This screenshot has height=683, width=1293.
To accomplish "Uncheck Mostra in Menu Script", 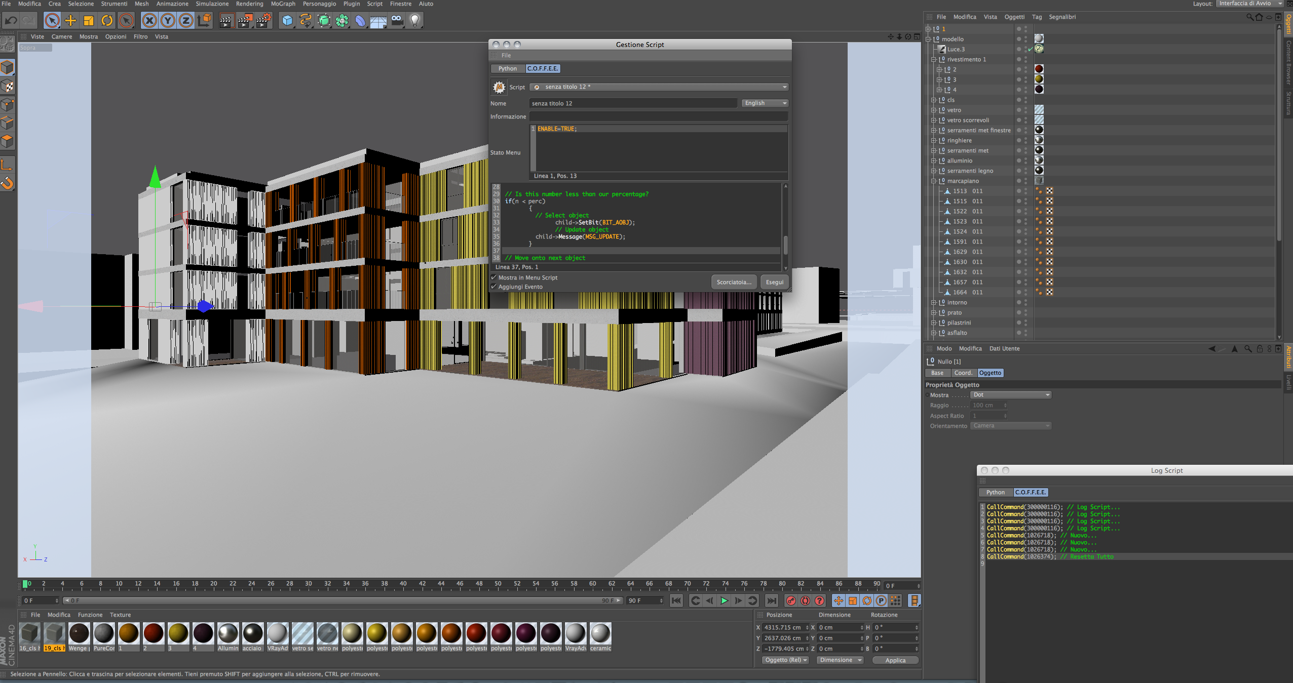I will [494, 277].
